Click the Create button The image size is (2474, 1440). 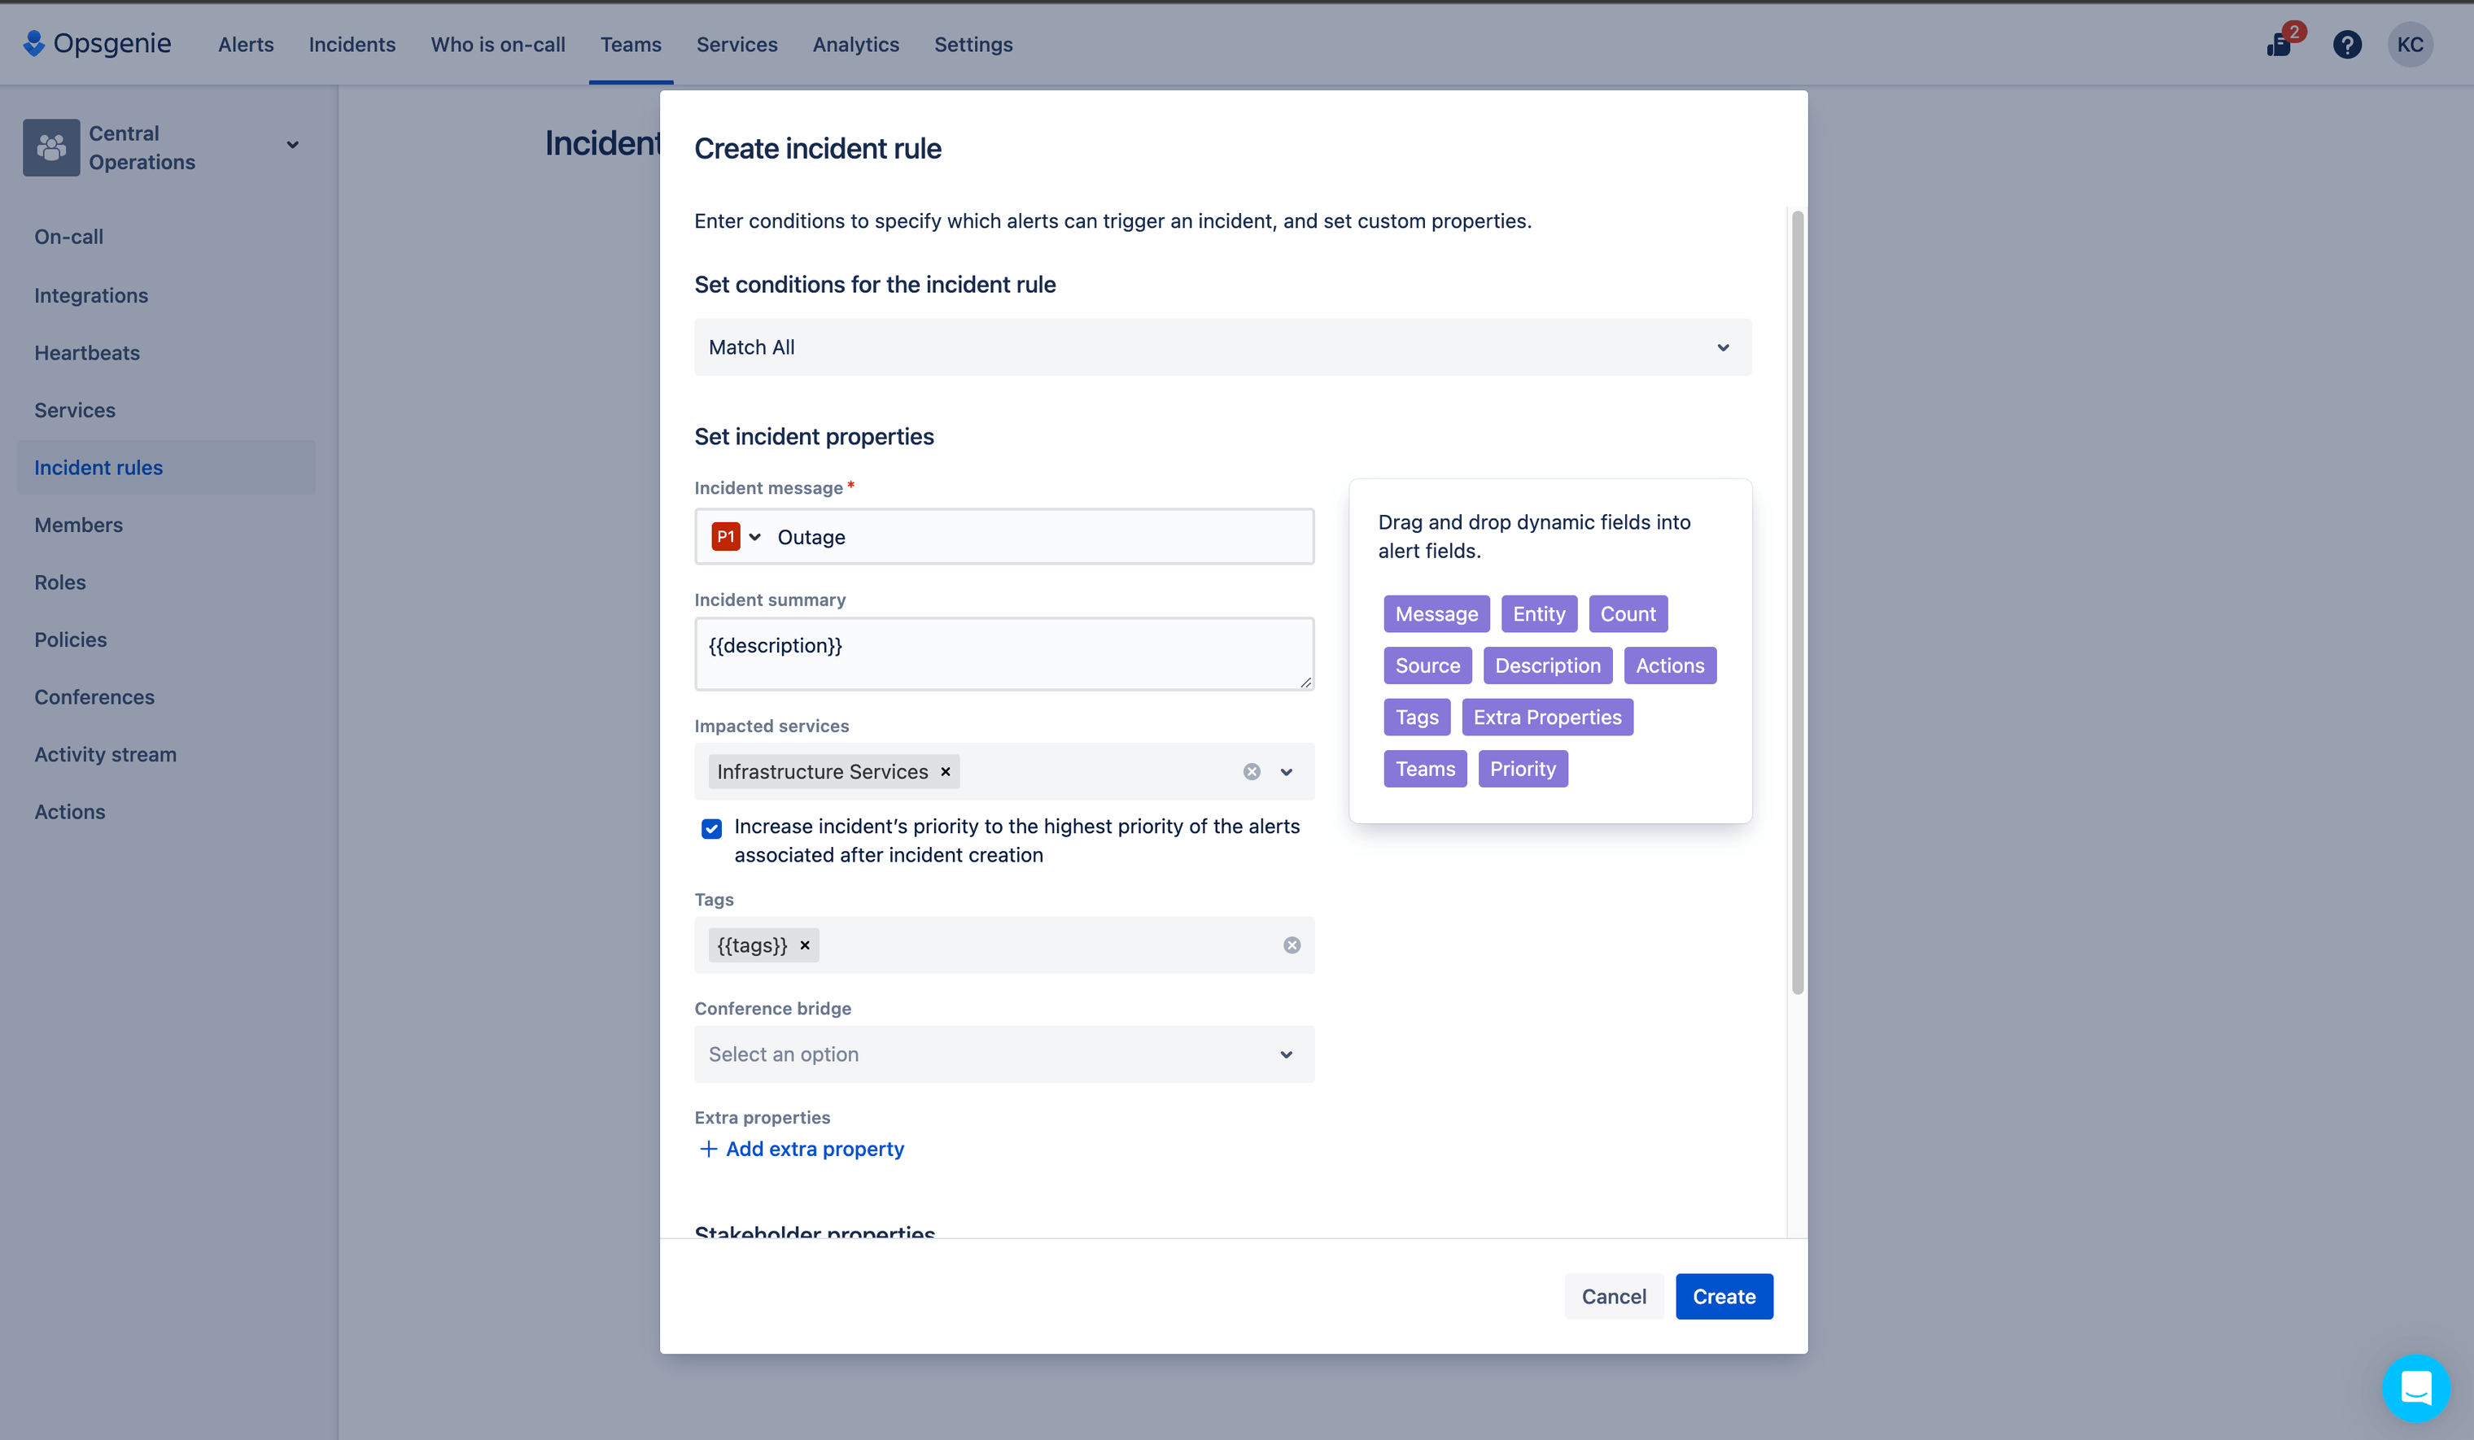(1723, 1296)
